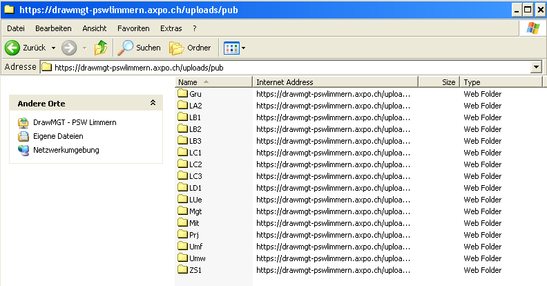Click the views grid icon in toolbar
Image resolution: width=547 pixels, height=286 pixels.
coord(231,48)
